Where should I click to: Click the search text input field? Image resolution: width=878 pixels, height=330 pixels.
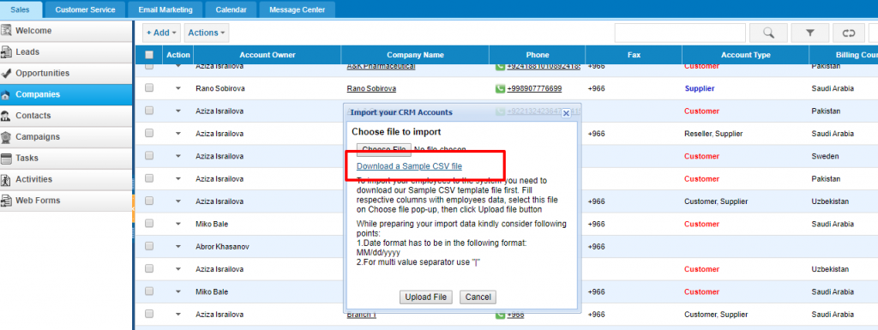(x=680, y=33)
